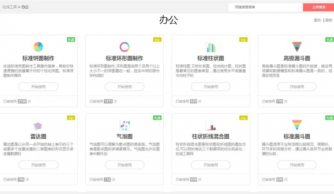Open the 气泡图 title link

coord(124,137)
